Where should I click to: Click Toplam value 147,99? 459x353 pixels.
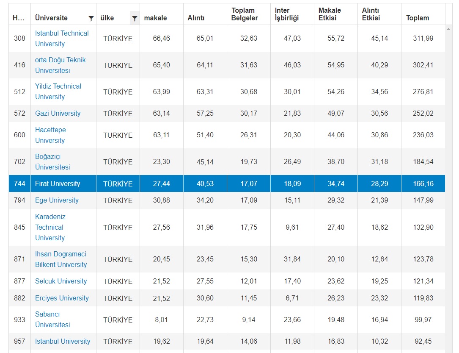(423, 200)
